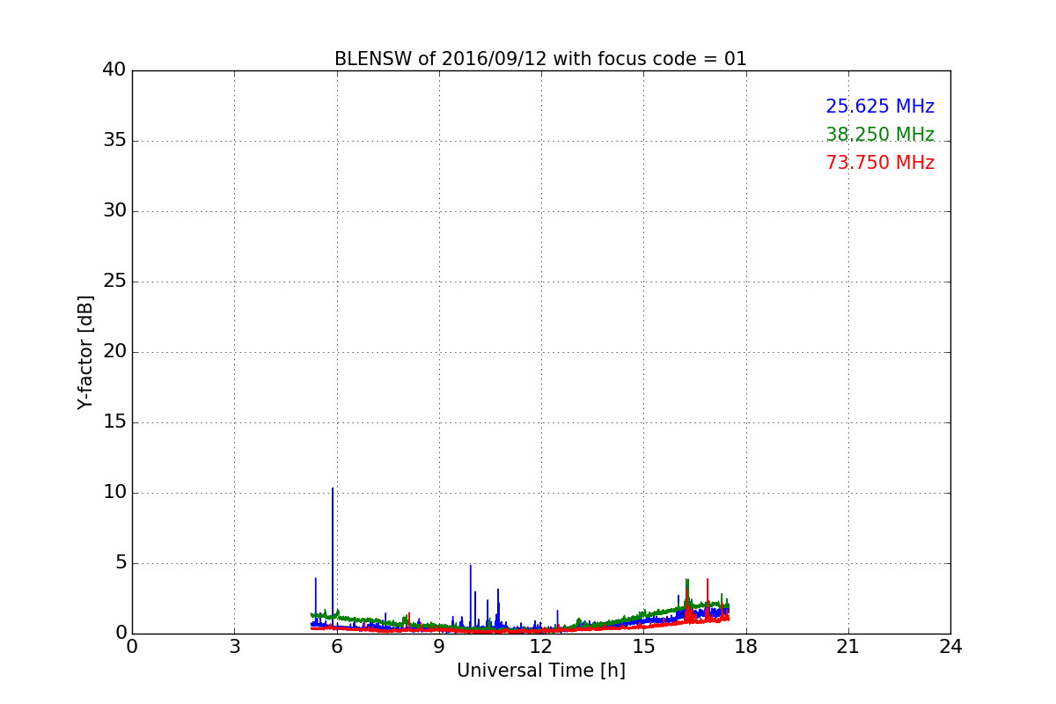Click the "Y-factor [dB]" axis label
Viewport: 1056px width, 704px height.
(x=85, y=352)
